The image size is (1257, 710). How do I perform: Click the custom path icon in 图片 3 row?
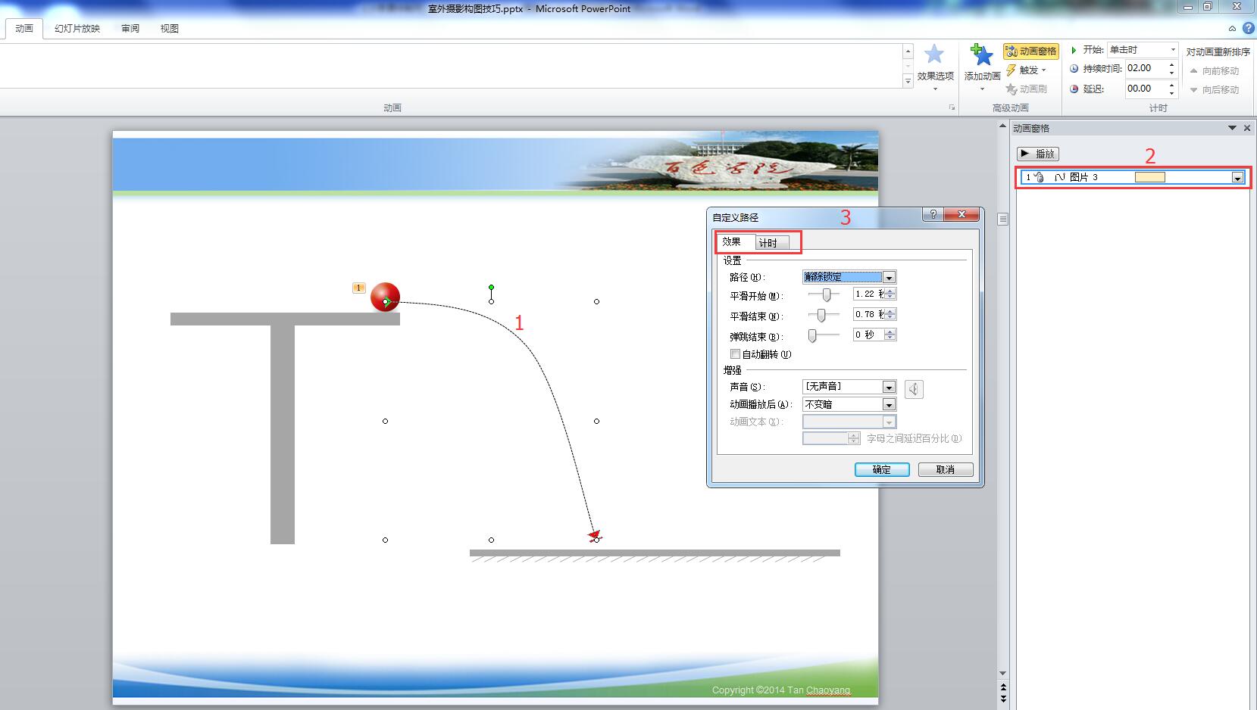click(x=1060, y=177)
